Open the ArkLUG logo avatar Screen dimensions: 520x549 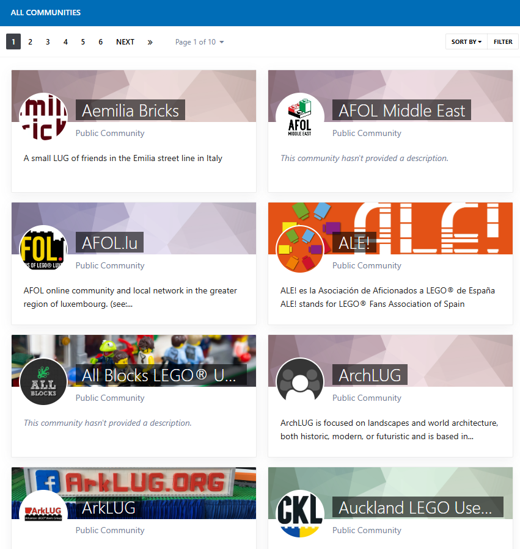(43, 514)
